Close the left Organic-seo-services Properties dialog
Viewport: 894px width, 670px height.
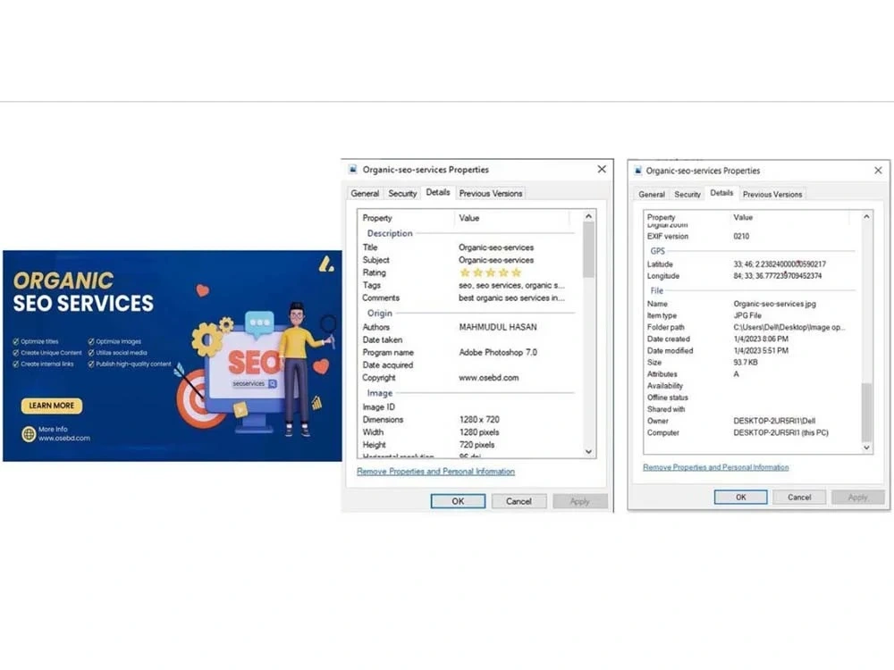tap(602, 169)
